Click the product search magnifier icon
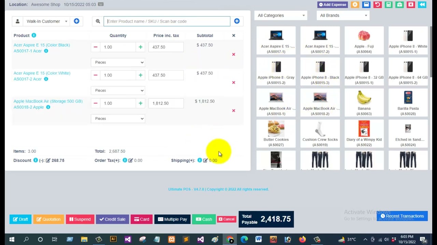Image resolution: width=437 pixels, height=245 pixels. [98, 21]
